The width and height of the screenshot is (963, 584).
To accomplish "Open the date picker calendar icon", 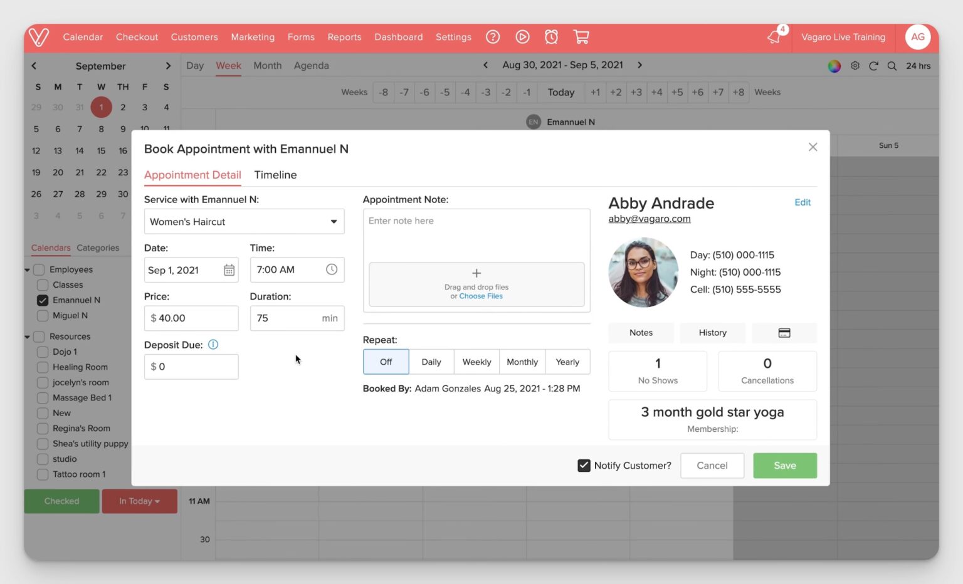I will coord(229,270).
